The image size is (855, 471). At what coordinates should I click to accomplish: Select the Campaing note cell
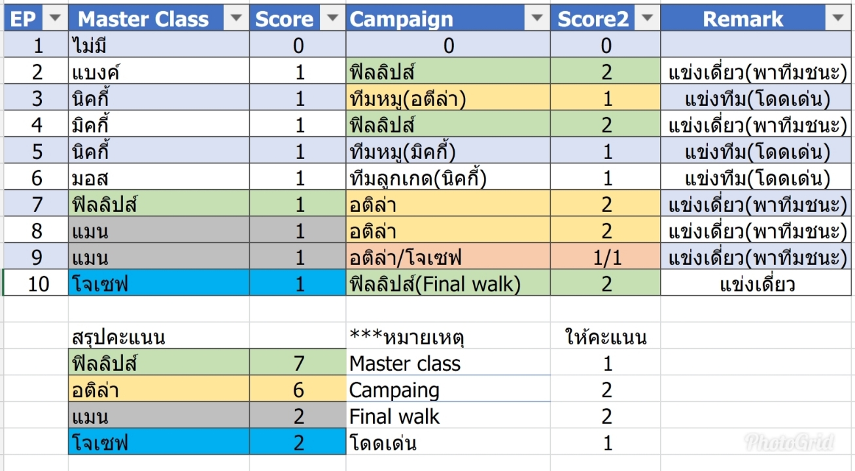click(448, 390)
